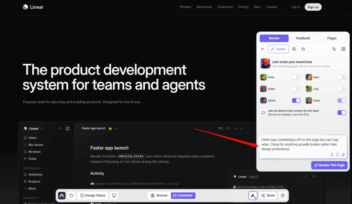Toggle the Lexi agent switch
This screenshot has height=204, width=352.
[341, 89]
